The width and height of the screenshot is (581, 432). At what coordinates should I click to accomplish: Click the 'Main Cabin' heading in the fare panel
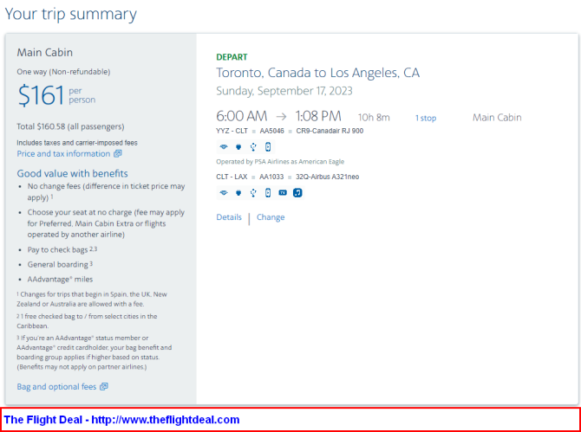pyautogui.click(x=45, y=52)
